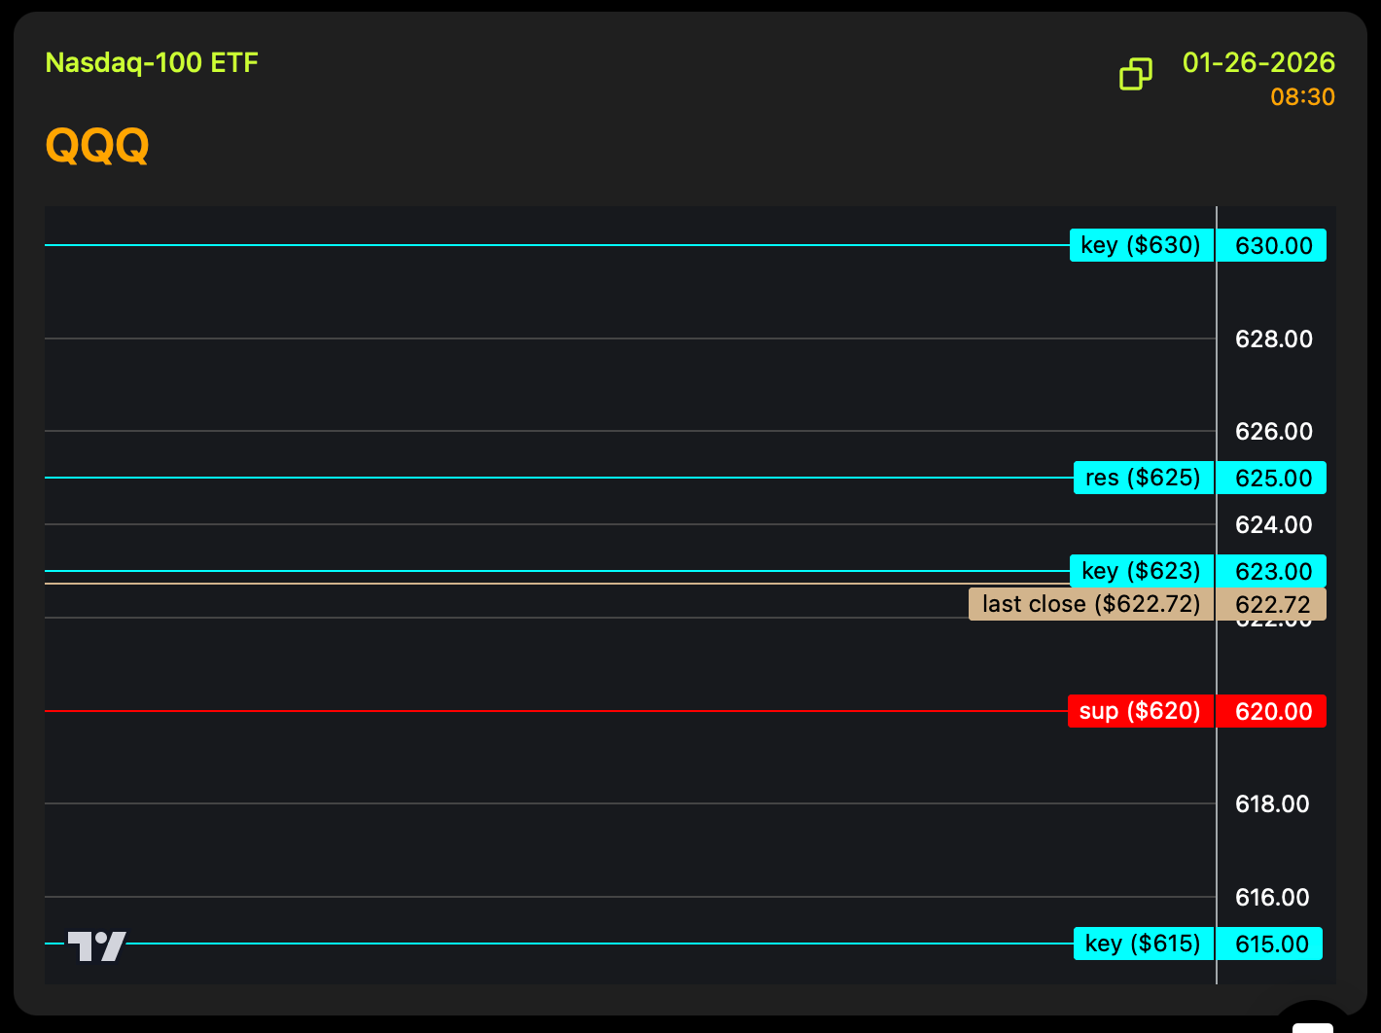Viewport: 1381px width, 1033px height.
Task: Open the TradingView logo
Action: (x=96, y=945)
